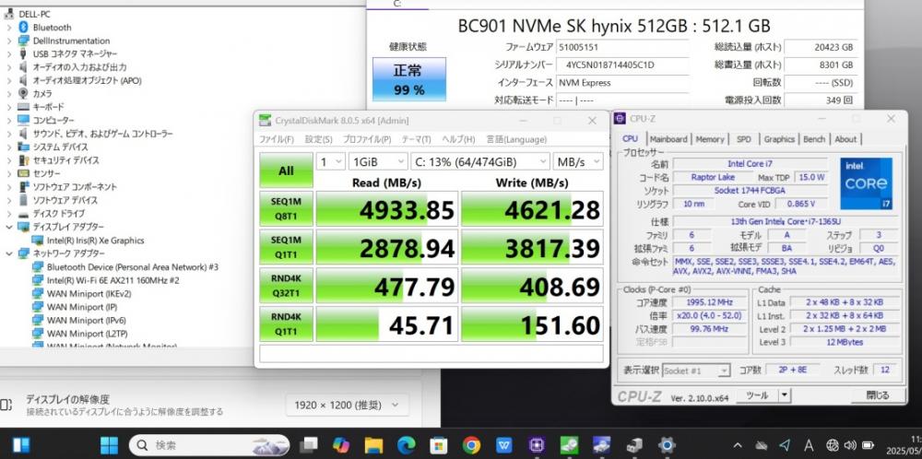Open the 1GiB test size dropdown
Image resolution: width=922 pixels, height=459 pixels.
(377, 161)
